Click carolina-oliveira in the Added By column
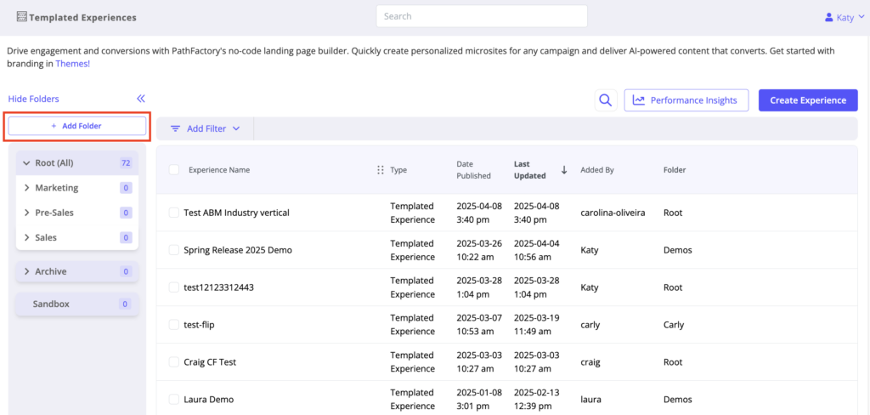Image resolution: width=870 pixels, height=415 pixels. (x=613, y=213)
